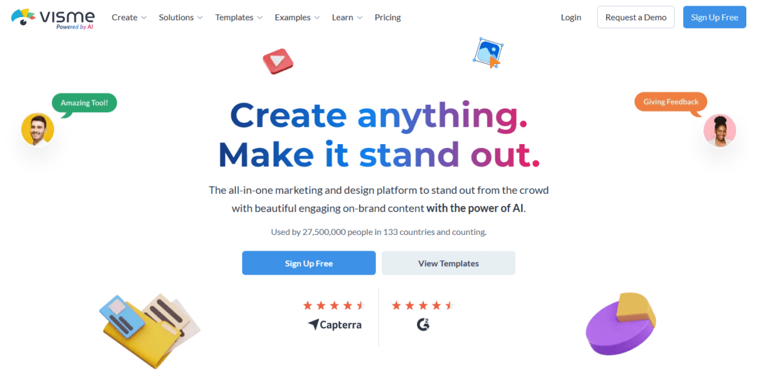The width and height of the screenshot is (757, 386).
Task: Click the Request a Demo button
Action: pos(635,17)
